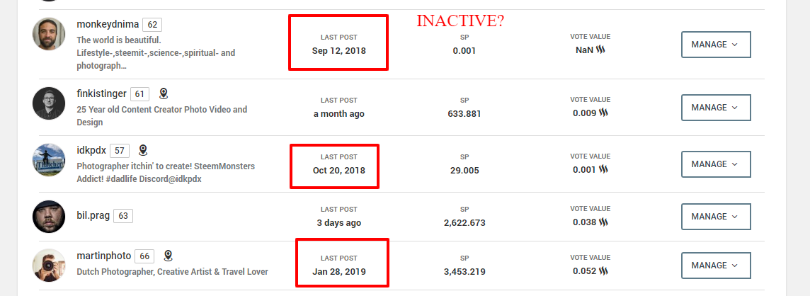Open the idkpdx username link
Screen dimensions: 810x296
(x=91, y=150)
